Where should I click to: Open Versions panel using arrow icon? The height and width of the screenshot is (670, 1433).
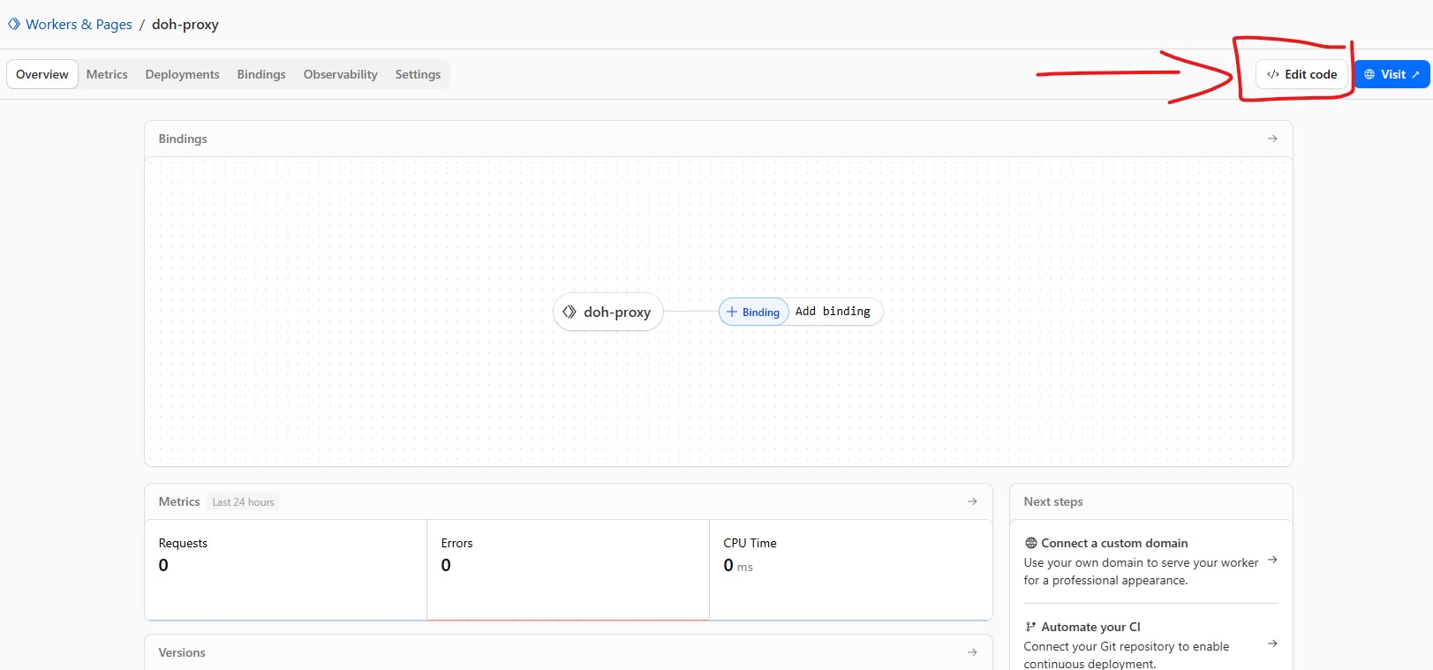pos(972,652)
